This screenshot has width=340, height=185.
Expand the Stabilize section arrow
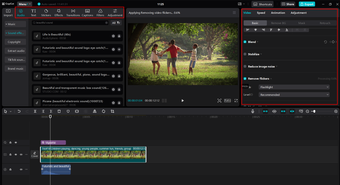click(x=261, y=54)
